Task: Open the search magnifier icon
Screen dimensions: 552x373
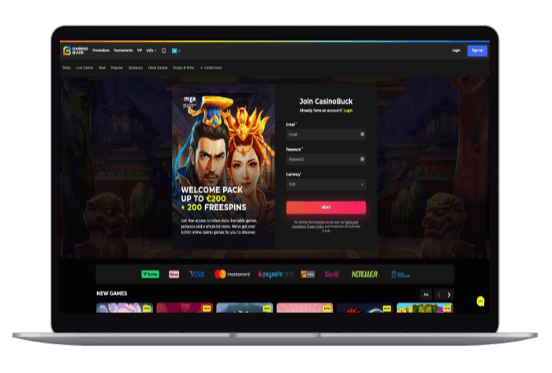Action: coord(164,50)
